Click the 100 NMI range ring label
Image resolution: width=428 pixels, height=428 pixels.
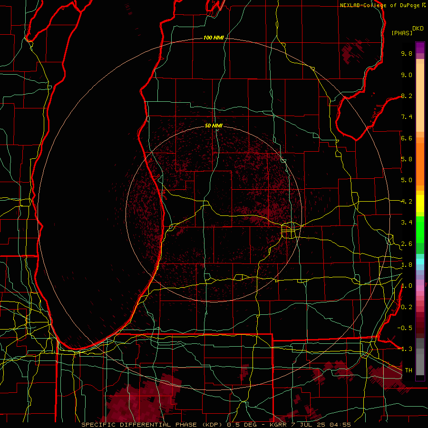(214, 38)
